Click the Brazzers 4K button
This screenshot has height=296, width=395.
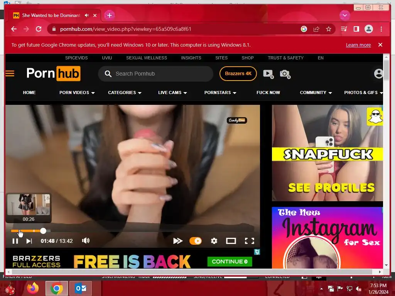[x=238, y=74]
